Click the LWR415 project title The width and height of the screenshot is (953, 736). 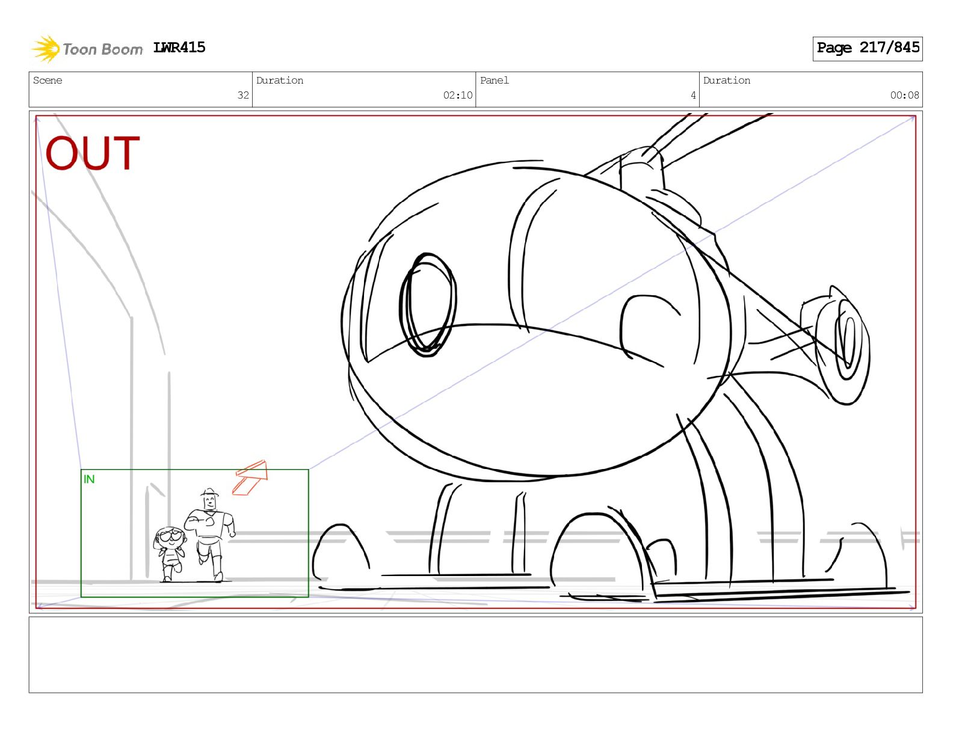pos(179,48)
